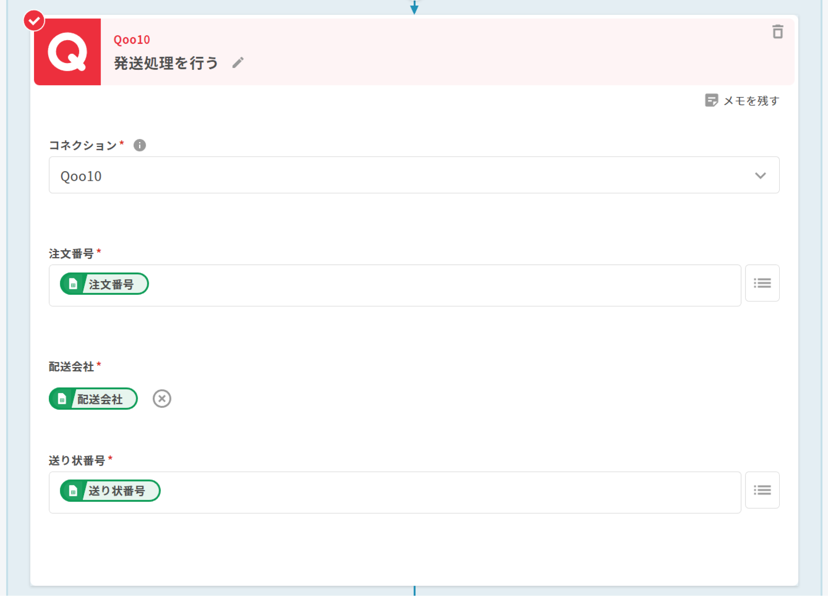Click inside the 送り状番号 input field
The height and width of the screenshot is (596, 828).
pos(438,492)
